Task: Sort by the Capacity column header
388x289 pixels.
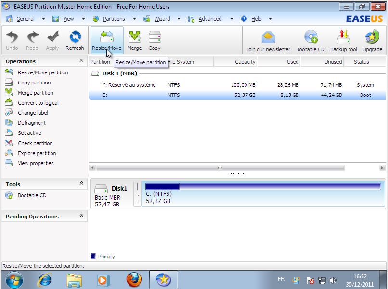Action: coord(235,62)
